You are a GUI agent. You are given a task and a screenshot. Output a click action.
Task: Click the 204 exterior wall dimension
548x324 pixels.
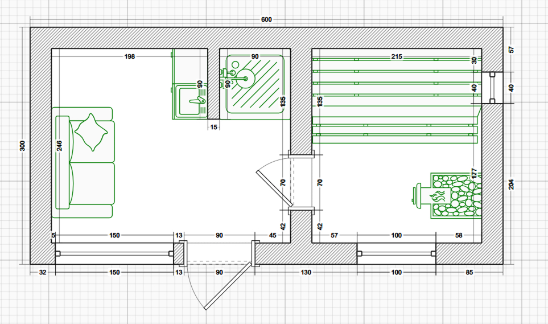(x=512, y=184)
